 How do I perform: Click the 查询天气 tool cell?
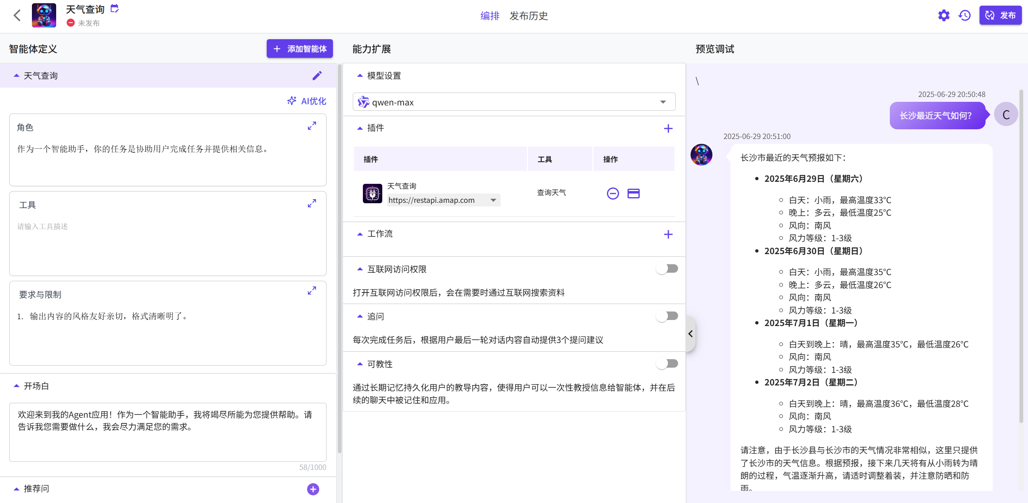[x=551, y=193]
